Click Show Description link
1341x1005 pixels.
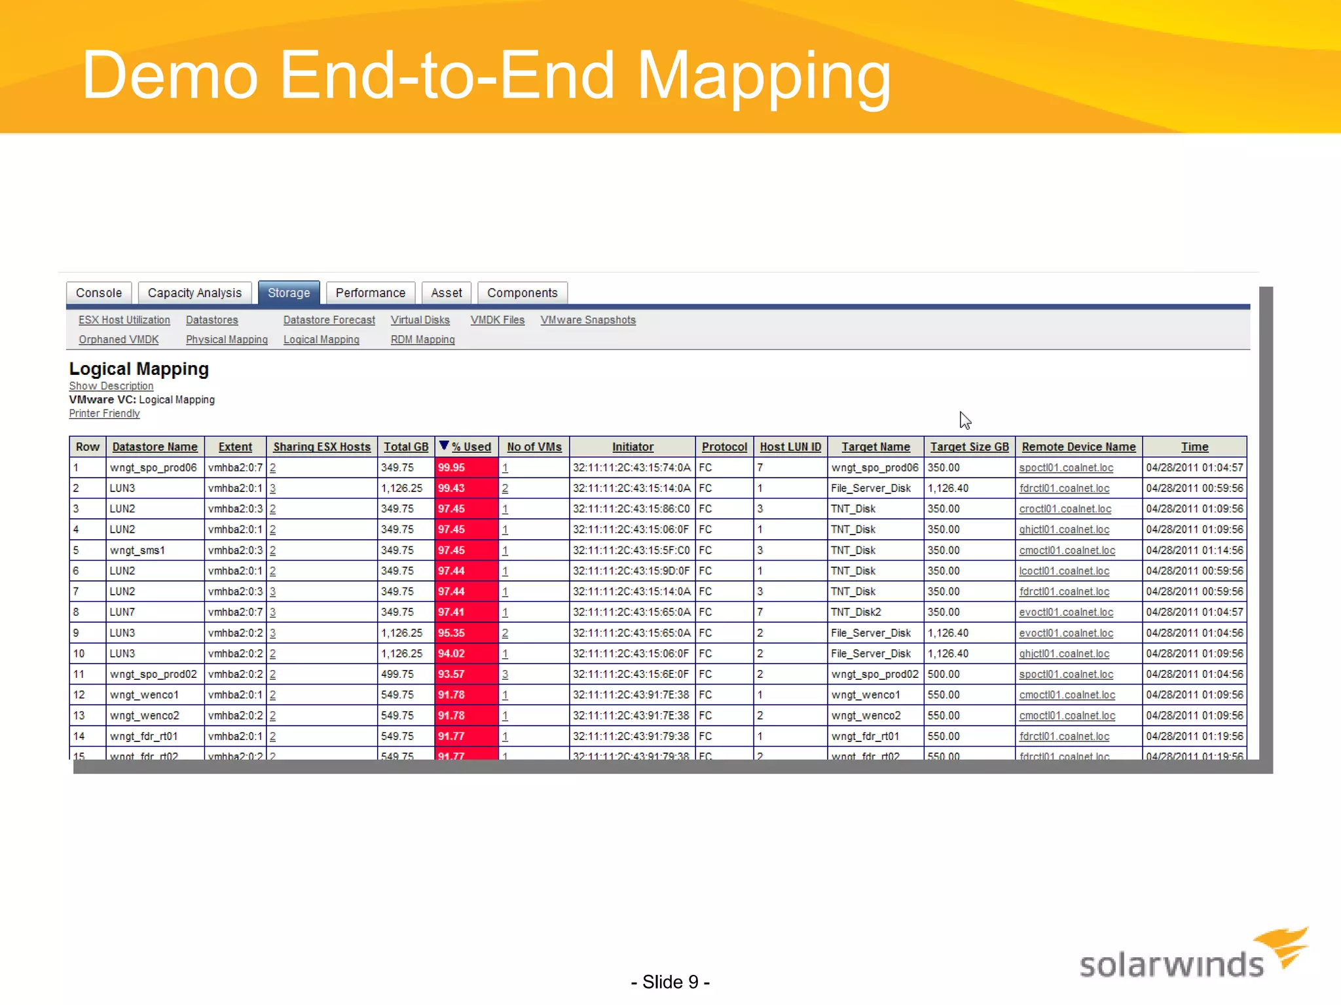(111, 386)
